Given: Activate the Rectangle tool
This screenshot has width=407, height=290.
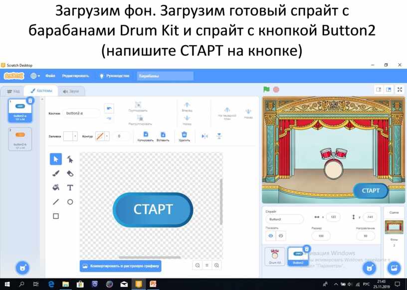Looking at the screenshot, I should (56, 216).
